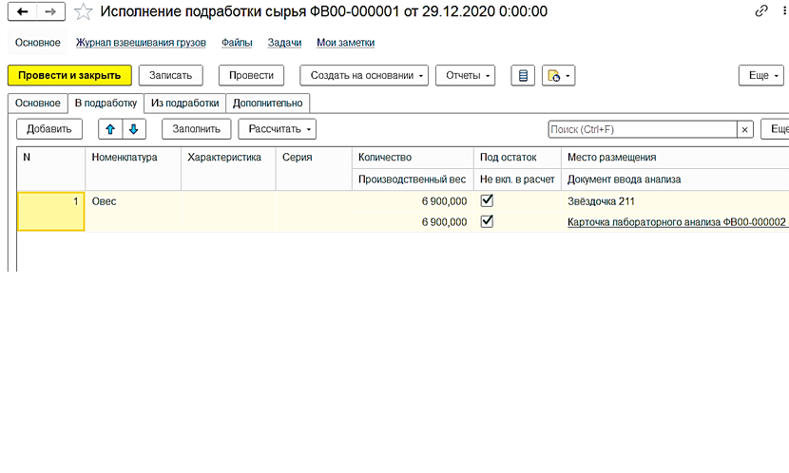Select top 'Основное' navigation item
This screenshot has width=789, height=473.
[38, 43]
